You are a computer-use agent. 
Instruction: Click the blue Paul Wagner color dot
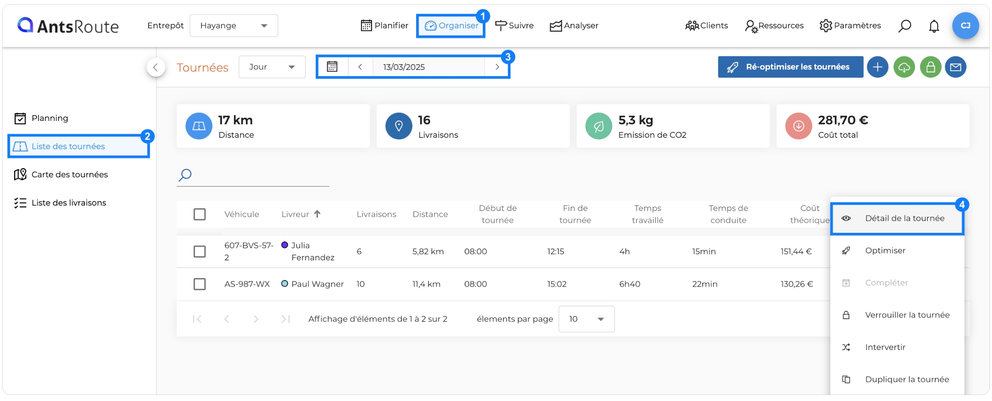[x=284, y=283]
